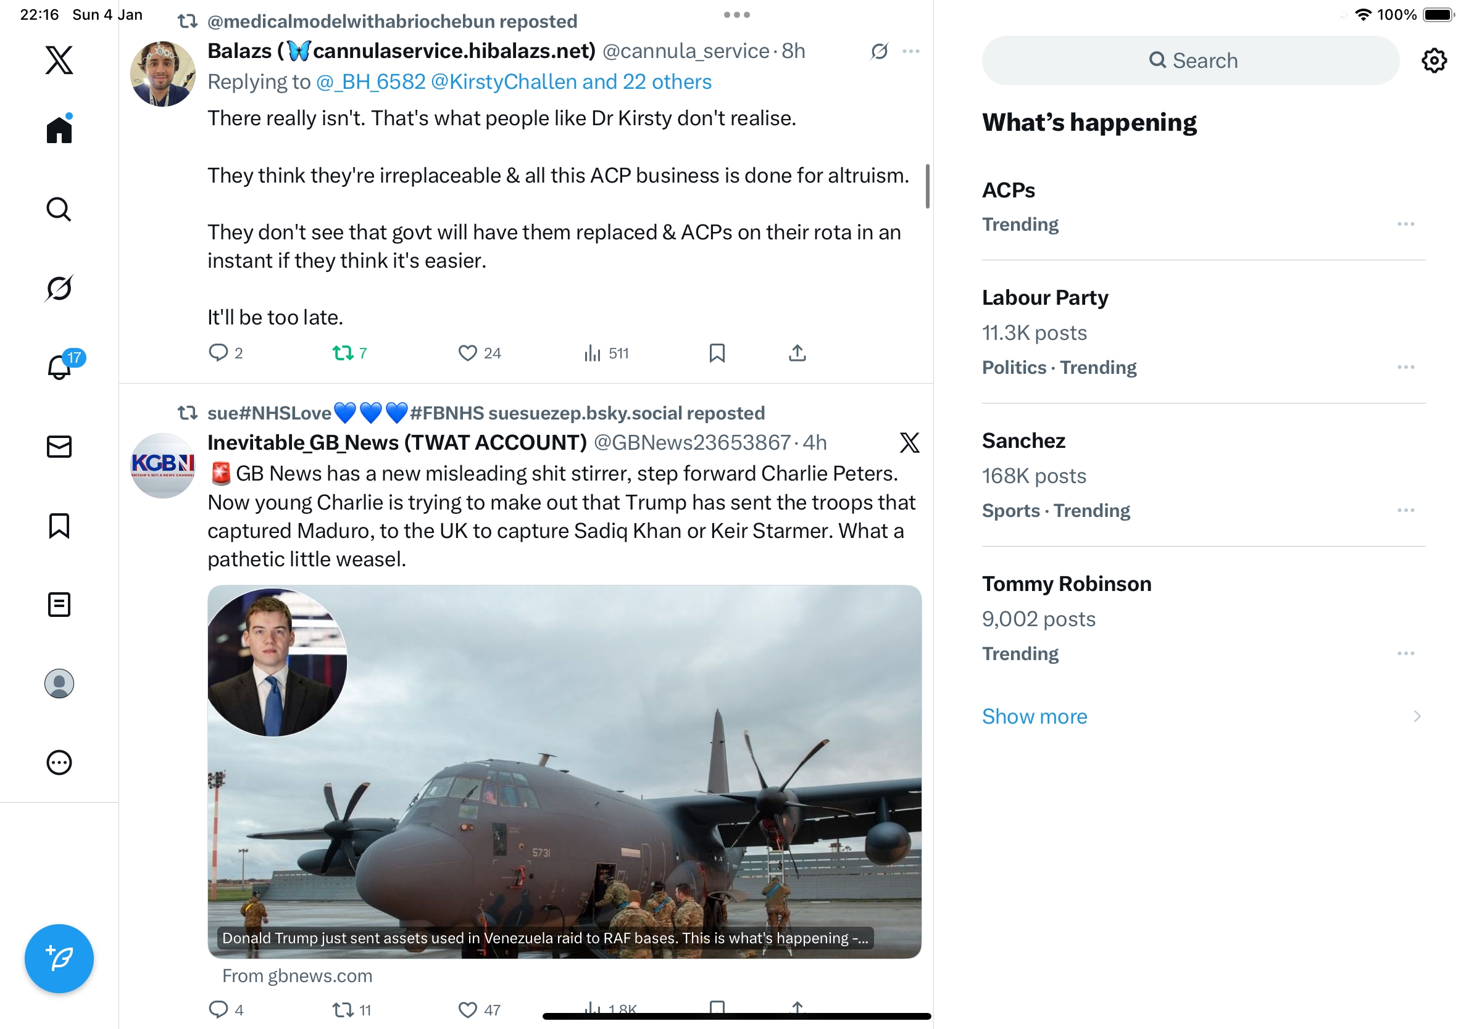Bookmark Balazs's post
The image size is (1474, 1029).
coord(717,353)
